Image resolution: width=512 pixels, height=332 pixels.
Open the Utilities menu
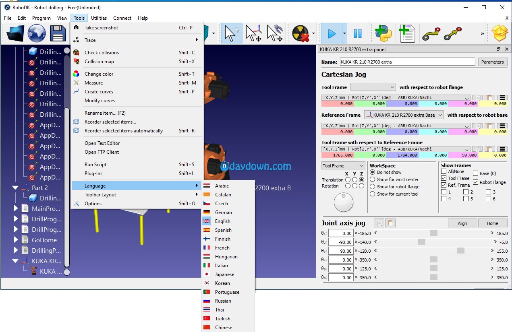click(99, 18)
